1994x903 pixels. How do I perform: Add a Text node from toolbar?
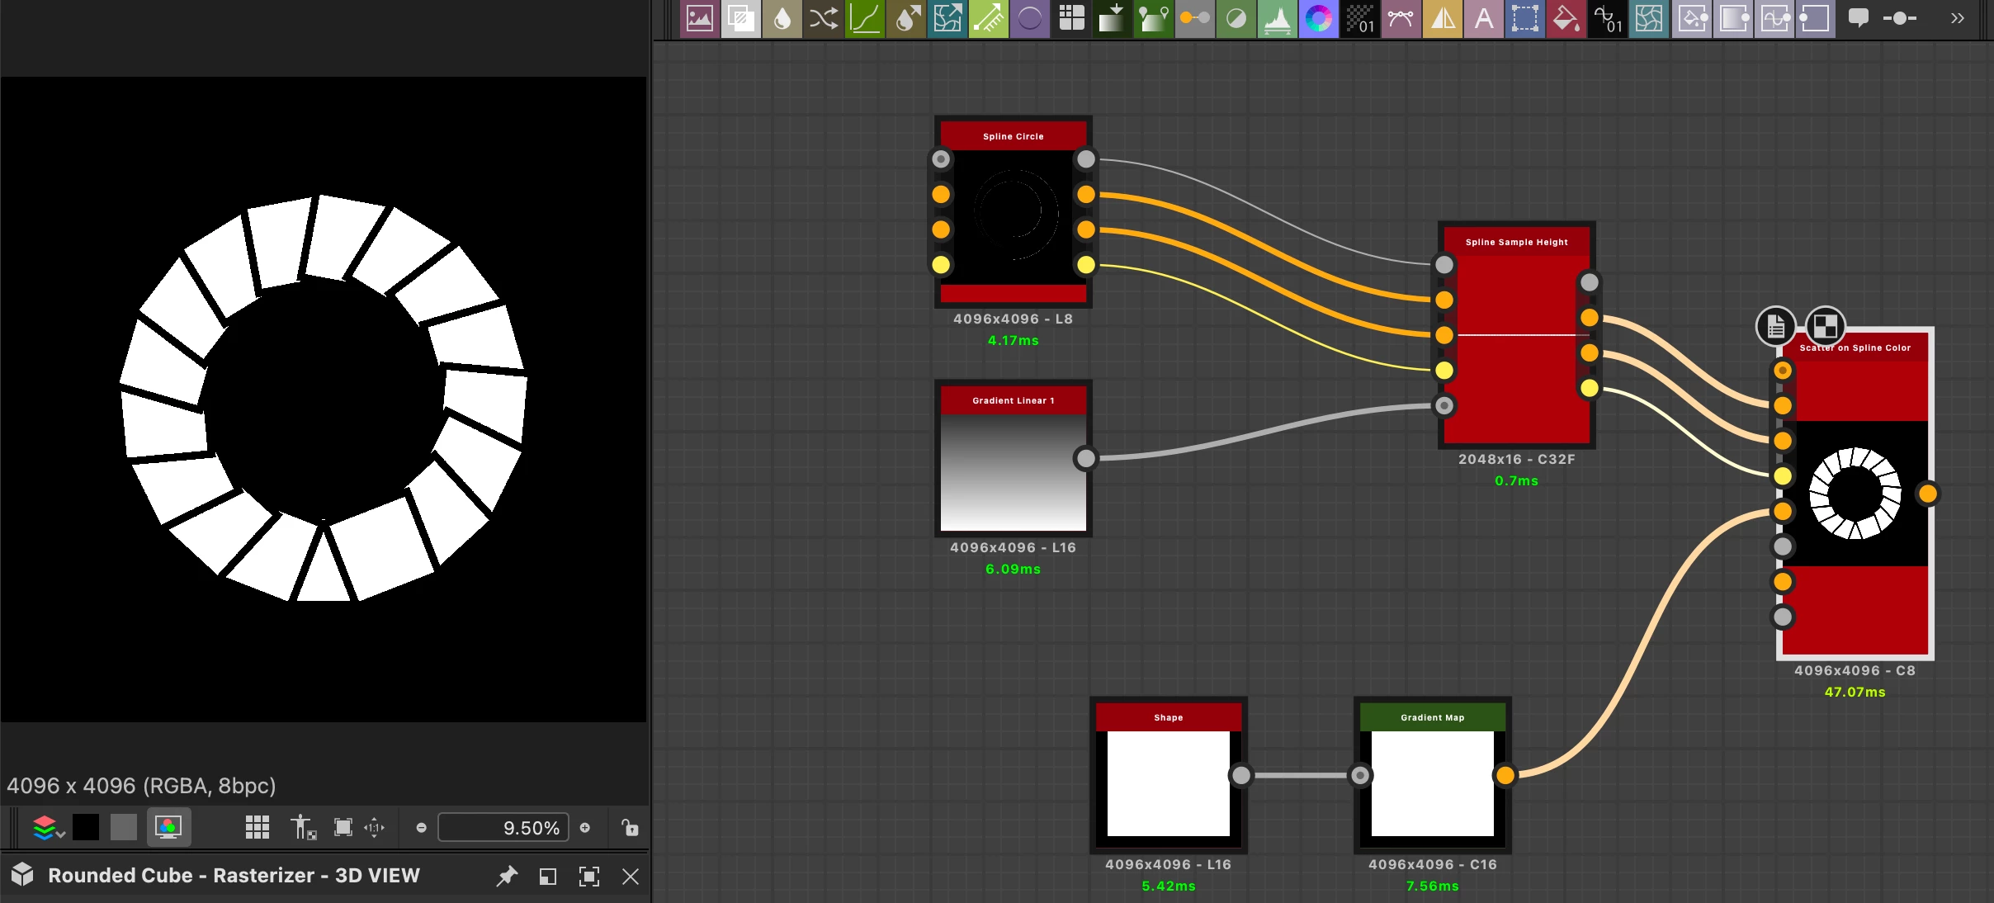coord(1483,18)
